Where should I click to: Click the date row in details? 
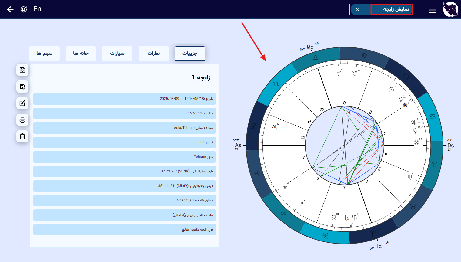pos(125,99)
